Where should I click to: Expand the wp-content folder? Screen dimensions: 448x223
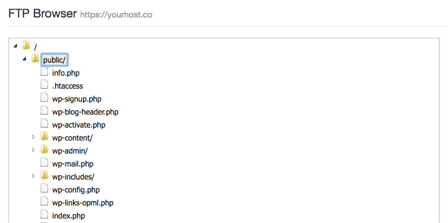pyautogui.click(x=33, y=137)
